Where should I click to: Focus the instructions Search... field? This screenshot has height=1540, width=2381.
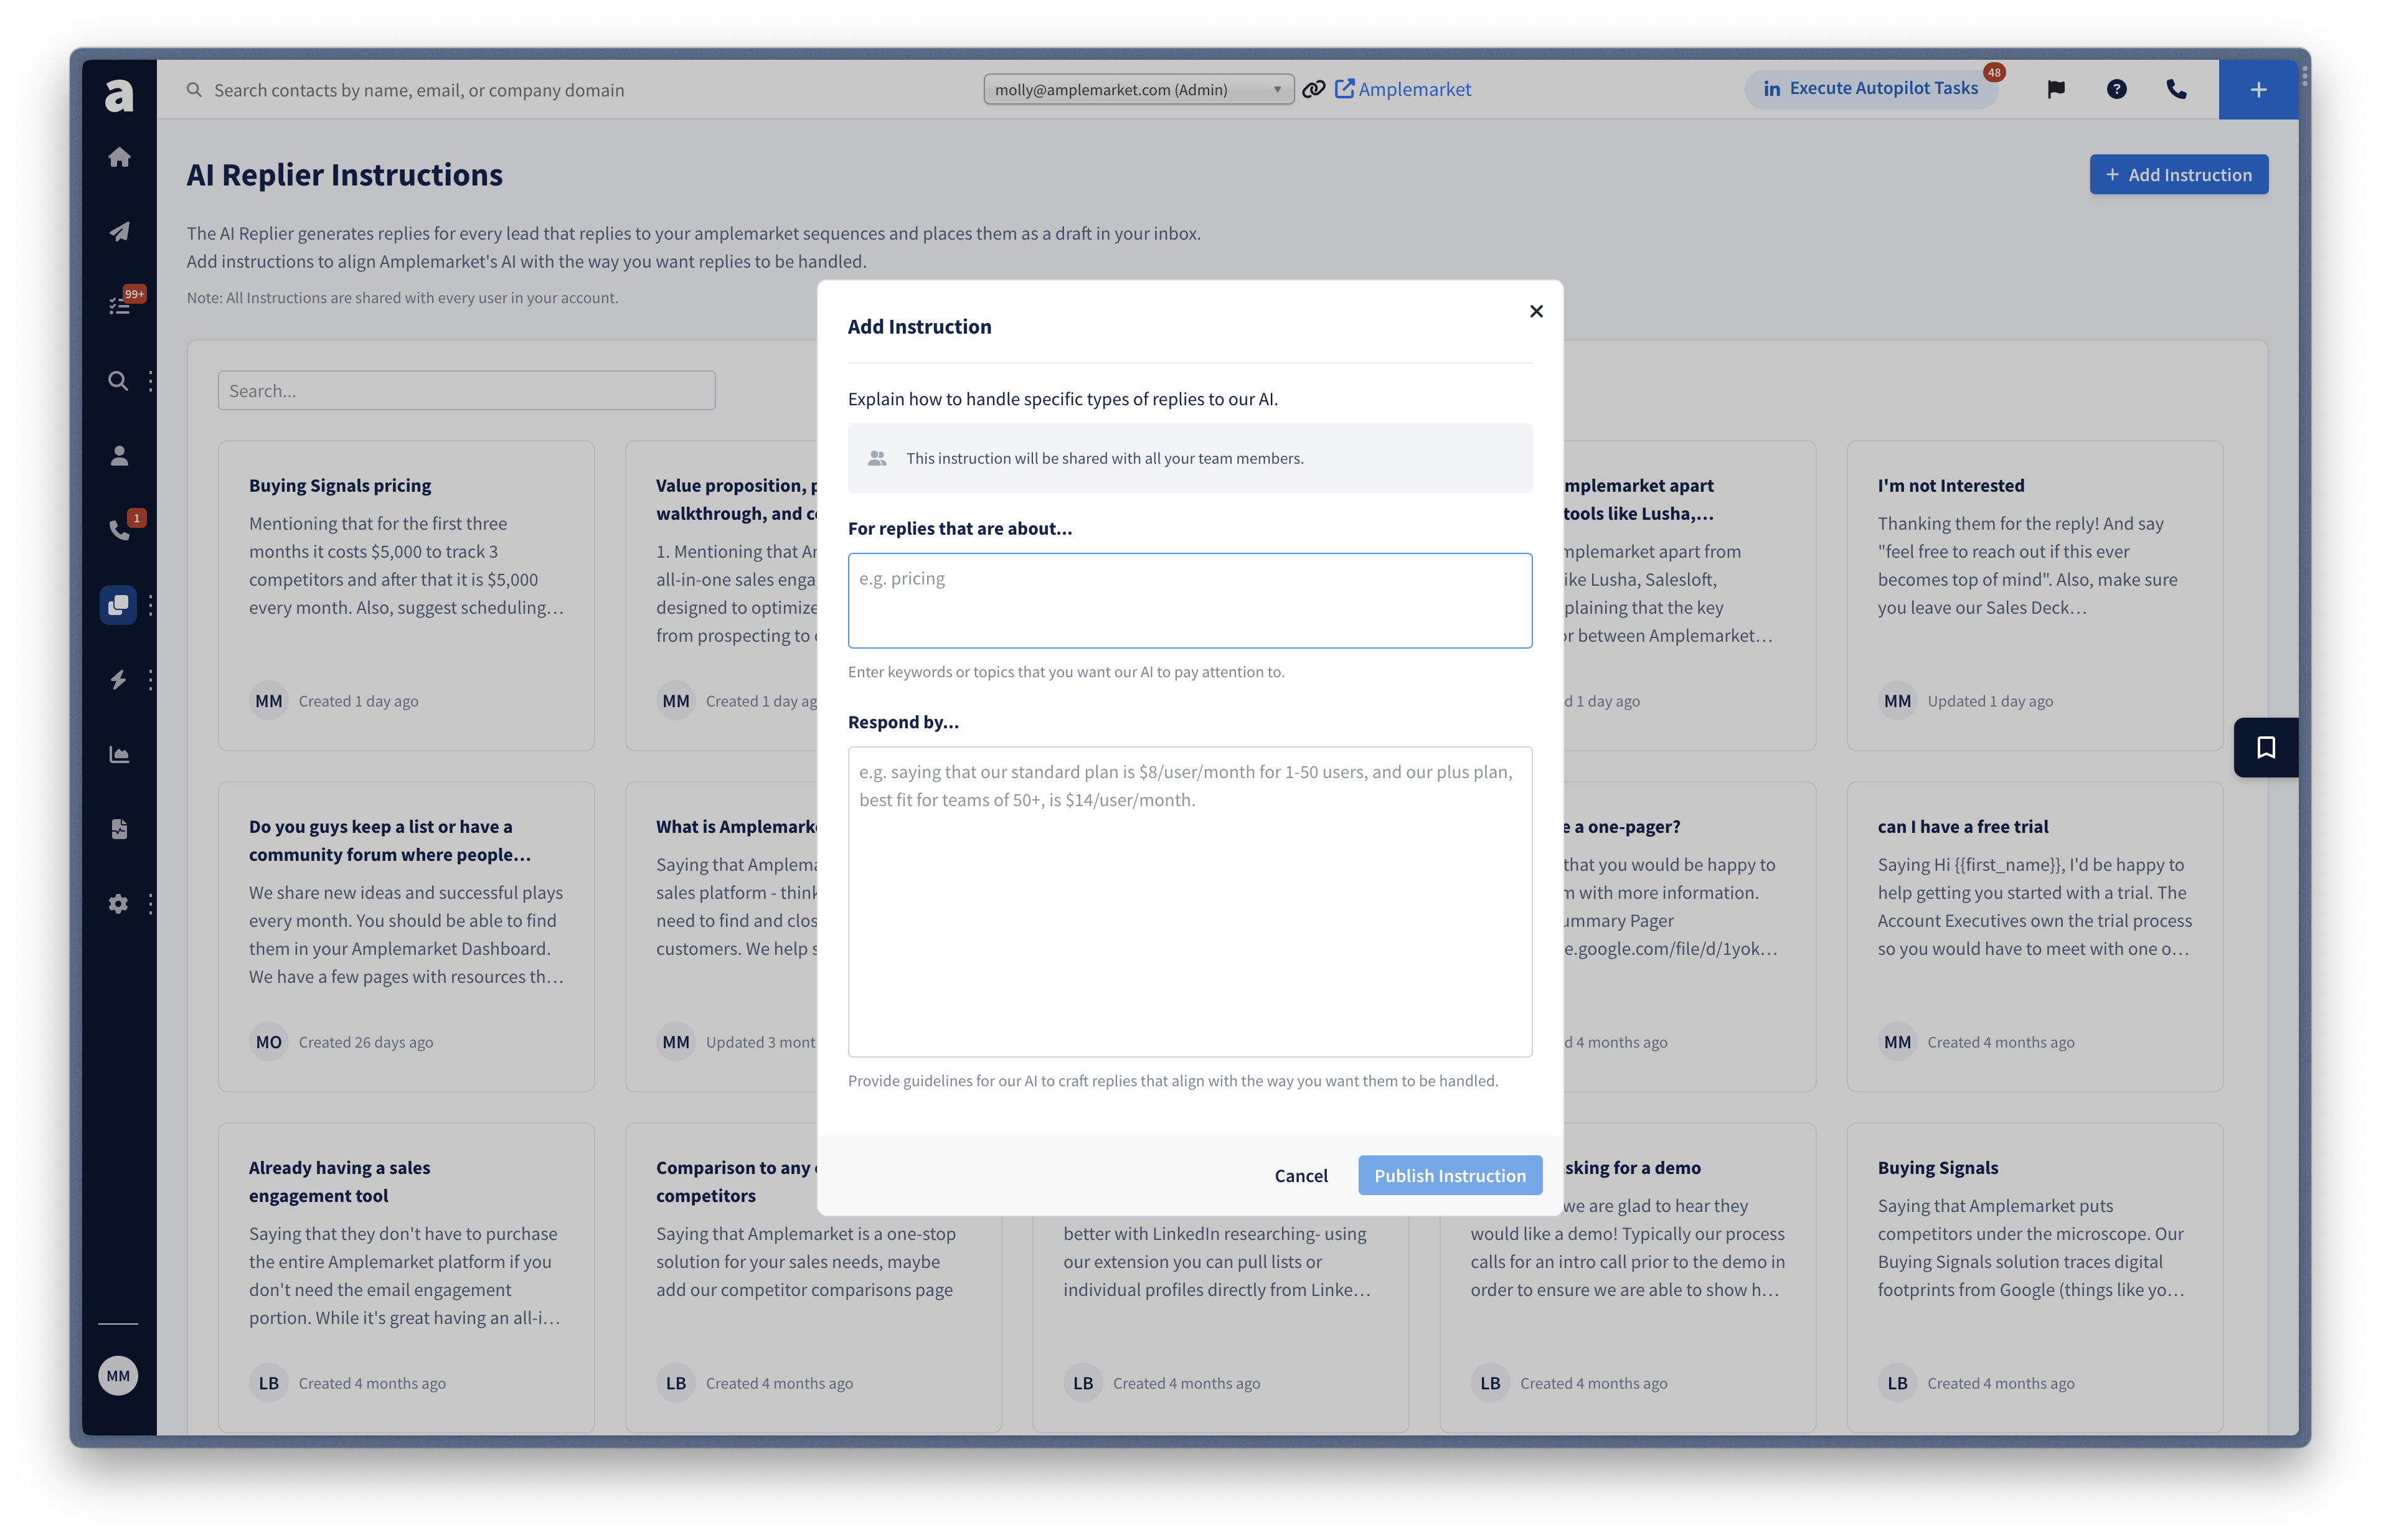pyautogui.click(x=466, y=390)
